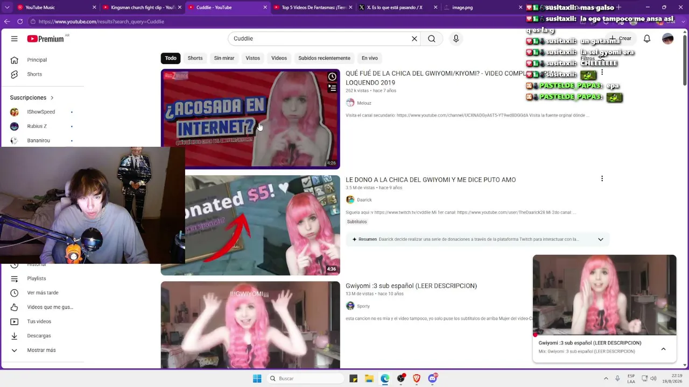Click the Crear create button
This screenshot has height=387, width=689.
621,39
